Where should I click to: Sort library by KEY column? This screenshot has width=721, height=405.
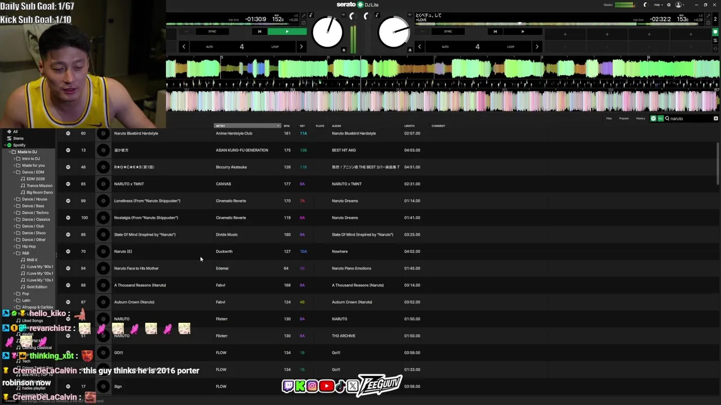(x=302, y=126)
